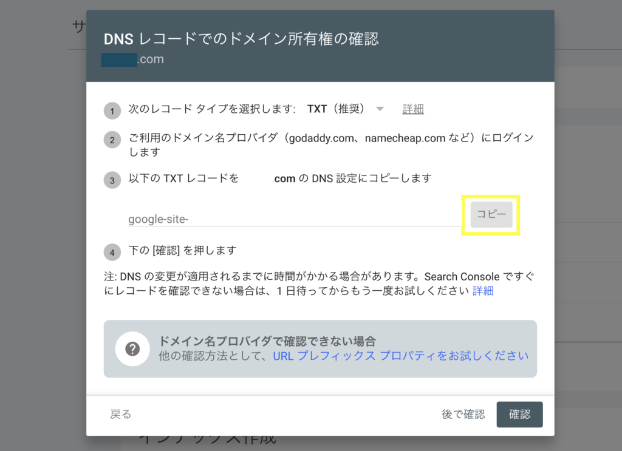622x451 pixels.
Task: Click the 下の [確認] を押します instruction text
Action: coord(182,250)
